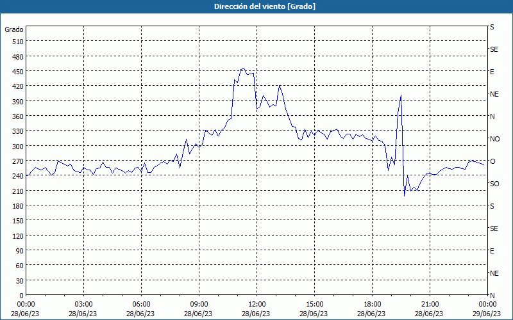Click the 0 label on the degree axis
Screen dimensions: 513x320
point(22,296)
